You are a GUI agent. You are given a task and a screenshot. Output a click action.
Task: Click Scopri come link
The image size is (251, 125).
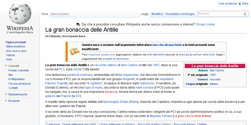click(205, 24)
